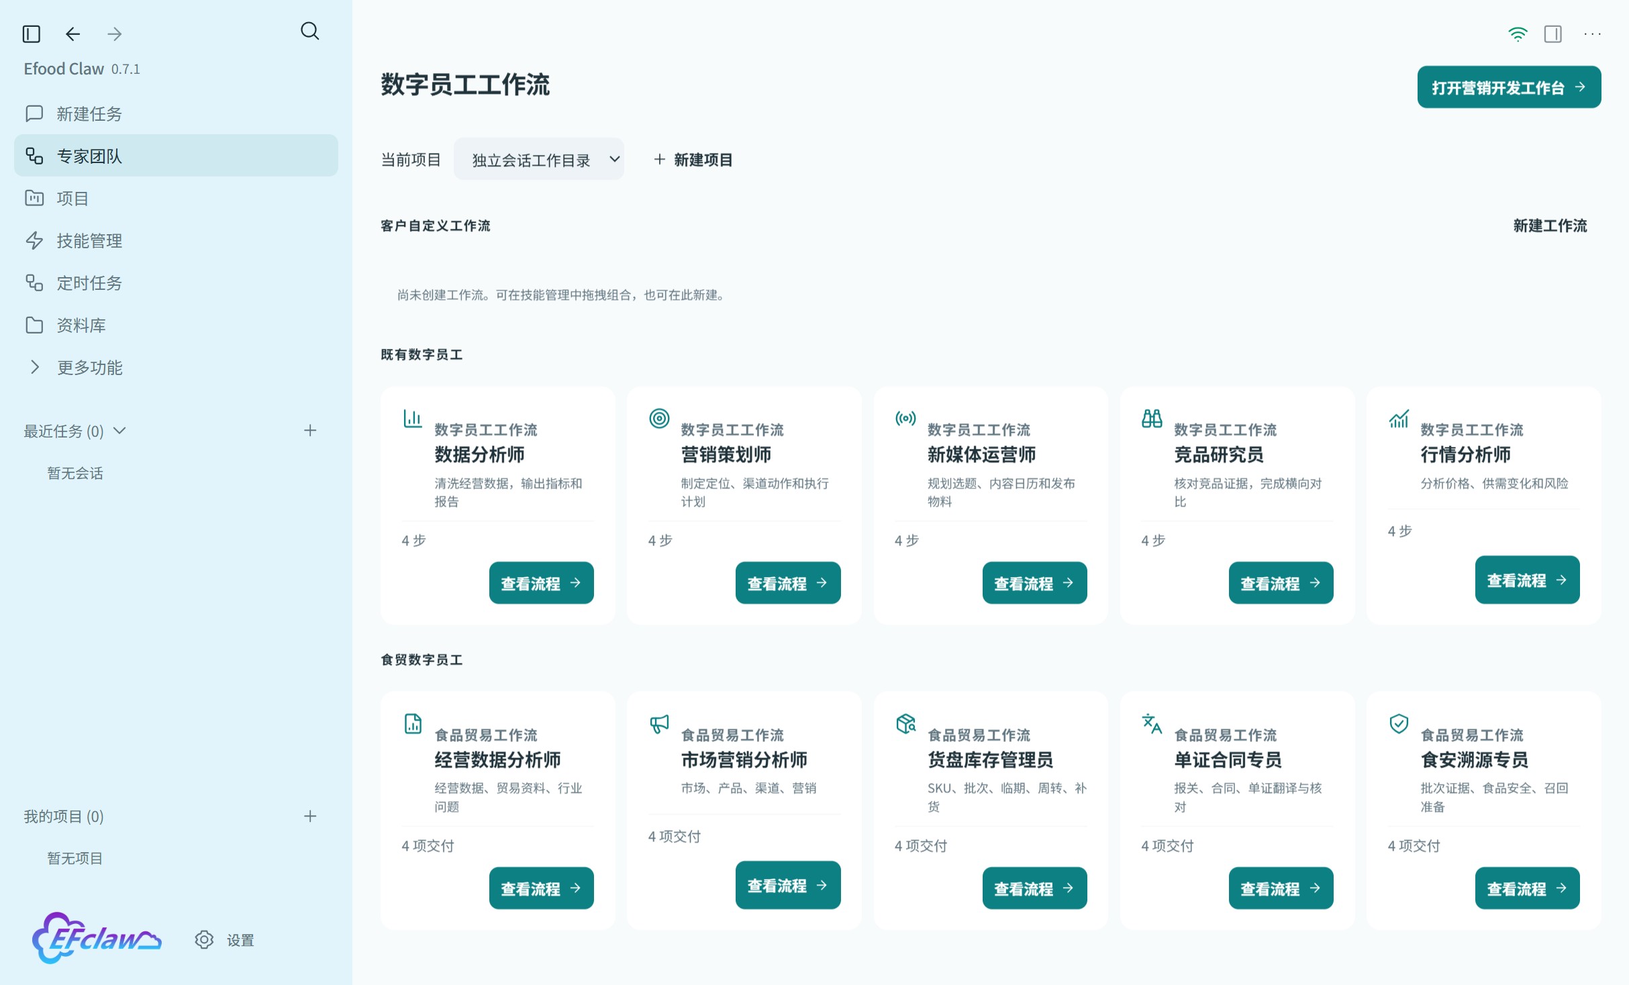Click the 经营数据分析师 file chart icon

click(x=413, y=723)
